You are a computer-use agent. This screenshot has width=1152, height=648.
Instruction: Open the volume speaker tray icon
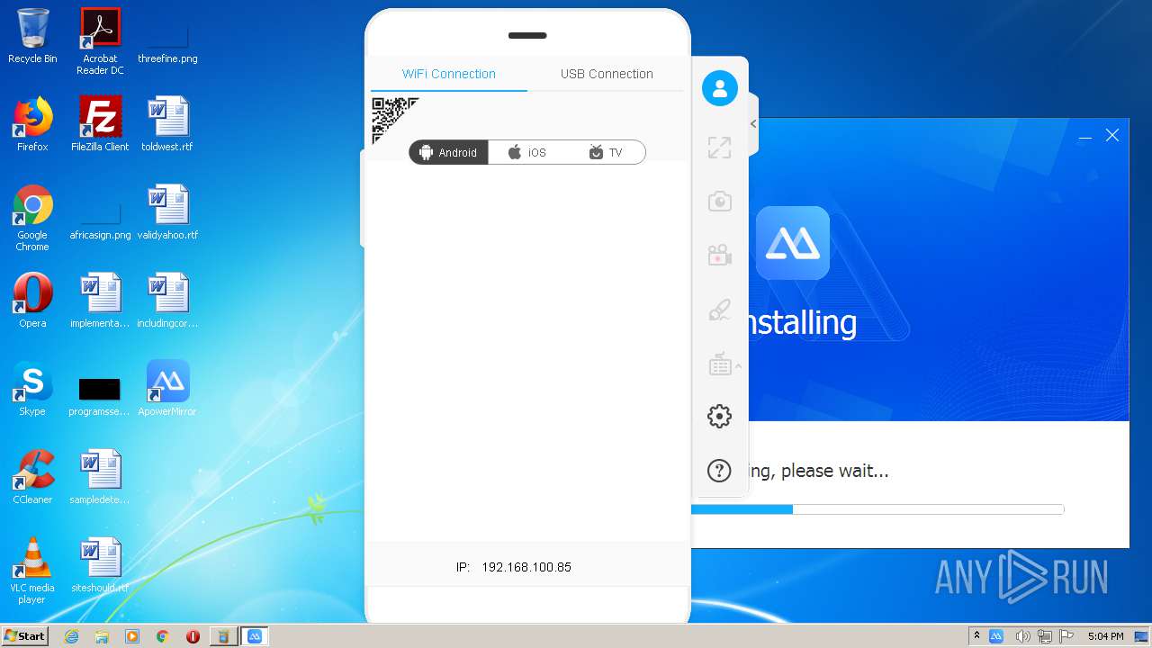[1023, 636]
